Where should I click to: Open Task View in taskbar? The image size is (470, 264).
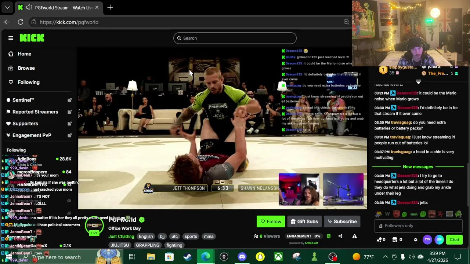[132, 257]
